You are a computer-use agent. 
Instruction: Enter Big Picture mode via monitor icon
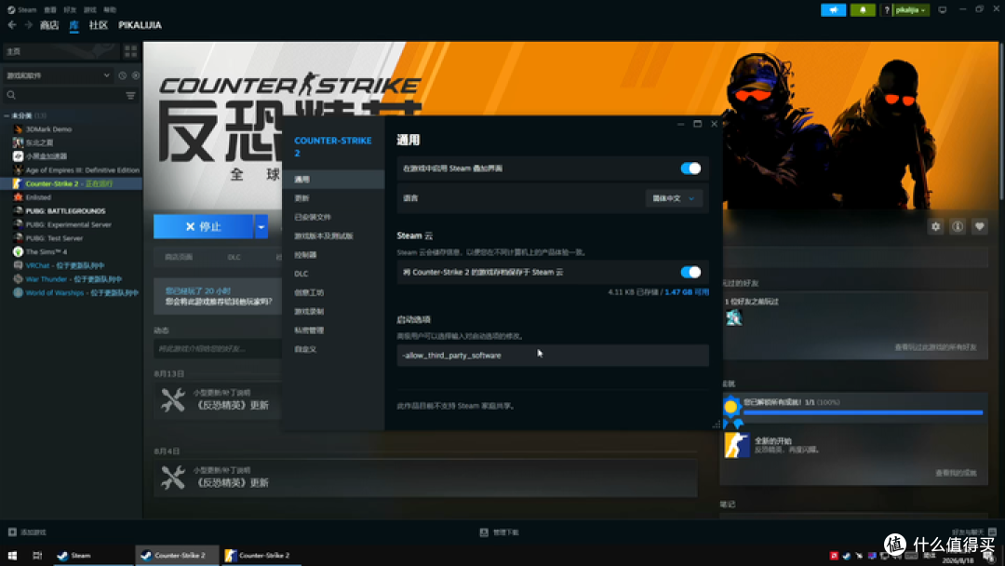[942, 9]
